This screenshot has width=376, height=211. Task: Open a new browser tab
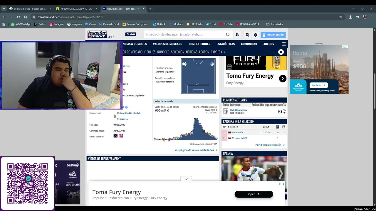pos(150,9)
